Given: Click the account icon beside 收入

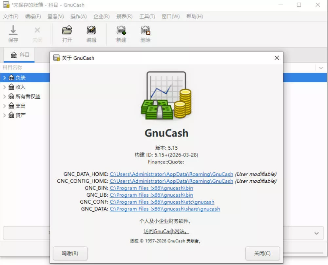Looking at the screenshot, I should [x=11, y=87].
